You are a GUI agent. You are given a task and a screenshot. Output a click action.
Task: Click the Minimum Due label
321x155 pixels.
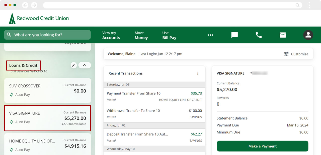point(228,132)
